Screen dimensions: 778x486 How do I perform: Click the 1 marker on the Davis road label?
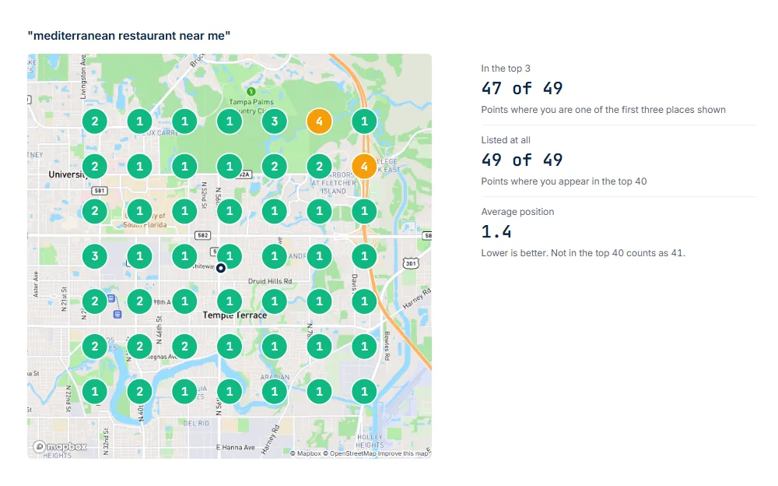pyautogui.click(x=364, y=301)
